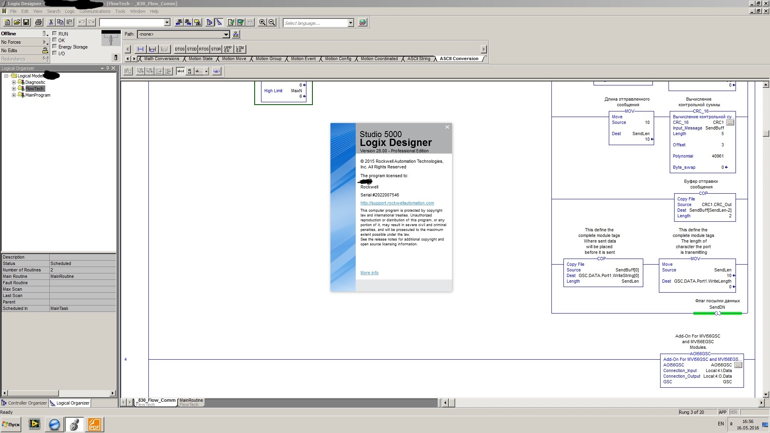Click the New file toolbar icon
This screenshot has width=770, height=433.
7,22
